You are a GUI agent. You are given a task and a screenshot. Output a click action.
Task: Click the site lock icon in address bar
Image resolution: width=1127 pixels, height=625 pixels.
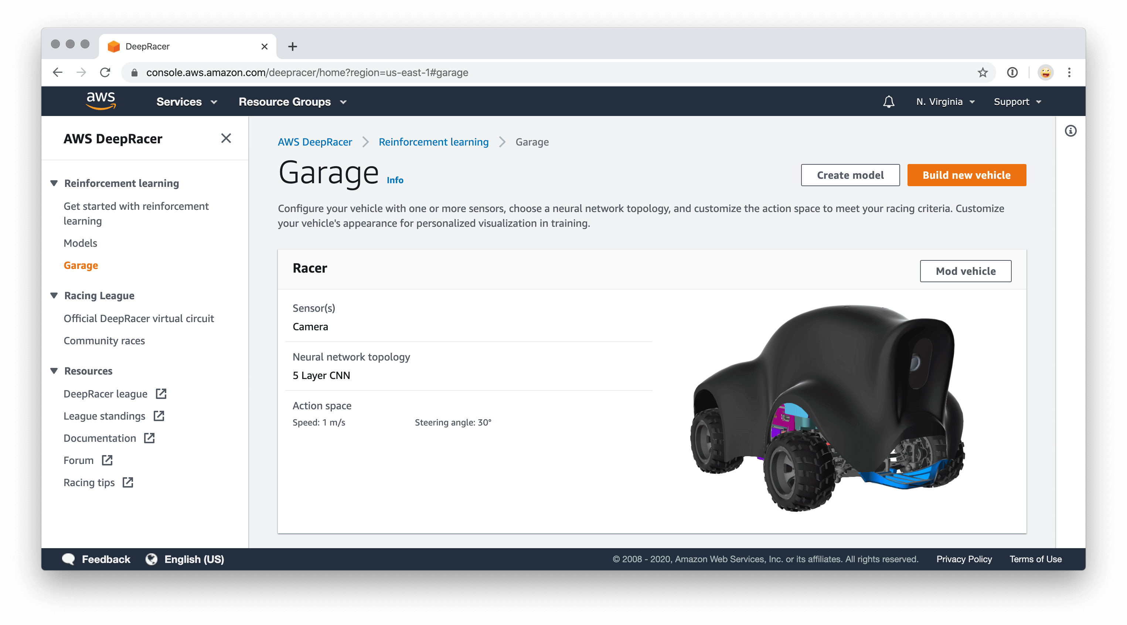pyautogui.click(x=135, y=73)
